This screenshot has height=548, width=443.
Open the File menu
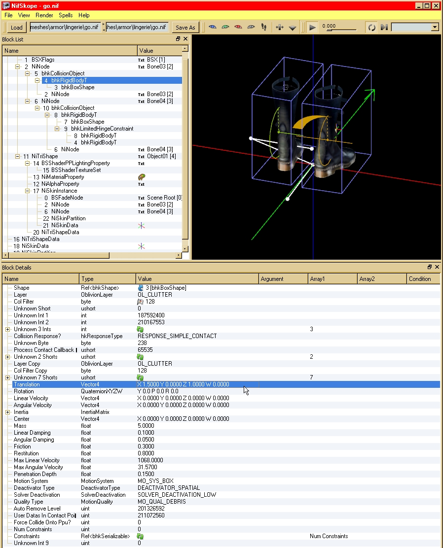coord(8,15)
